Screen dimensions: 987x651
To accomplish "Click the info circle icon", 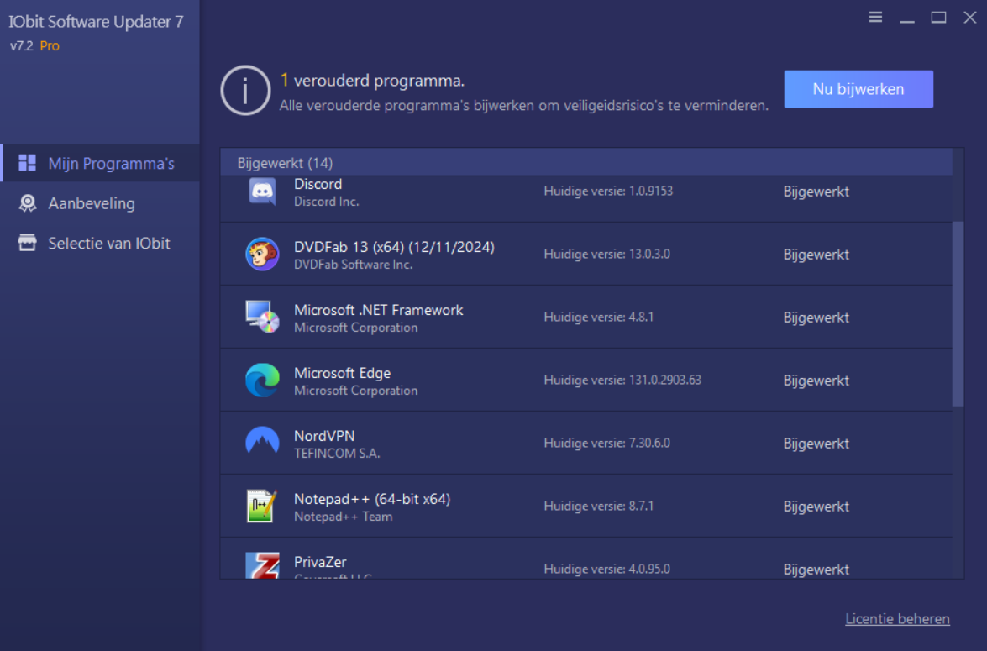I will [x=245, y=90].
